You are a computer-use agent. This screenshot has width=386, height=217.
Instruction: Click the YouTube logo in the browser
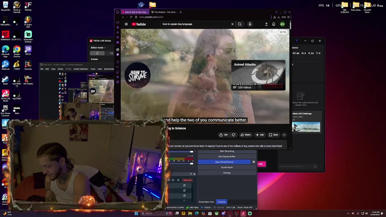tap(139, 24)
